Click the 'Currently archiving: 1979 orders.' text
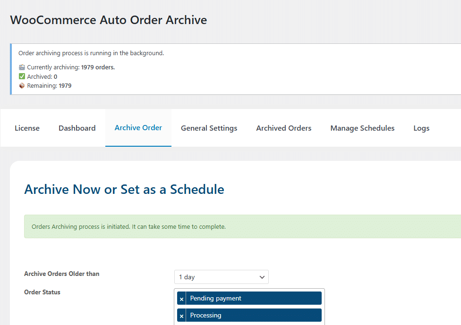 coord(71,67)
